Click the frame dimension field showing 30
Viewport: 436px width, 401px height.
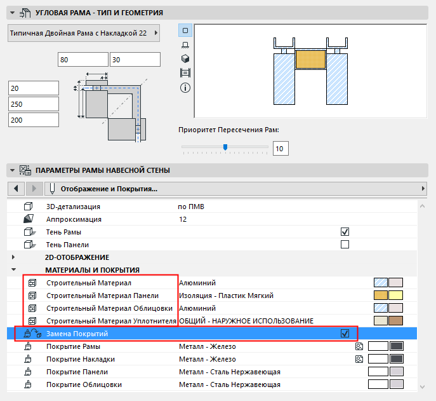(135, 60)
